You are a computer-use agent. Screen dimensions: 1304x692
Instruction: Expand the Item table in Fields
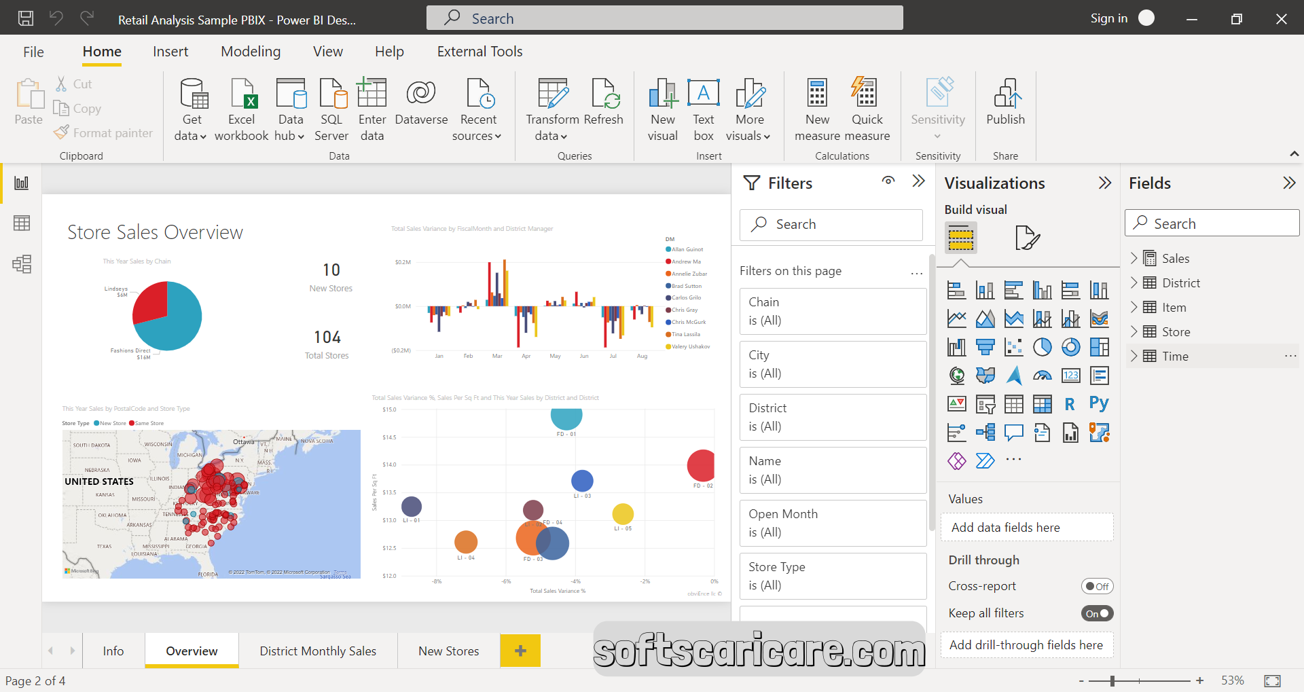pyautogui.click(x=1134, y=307)
